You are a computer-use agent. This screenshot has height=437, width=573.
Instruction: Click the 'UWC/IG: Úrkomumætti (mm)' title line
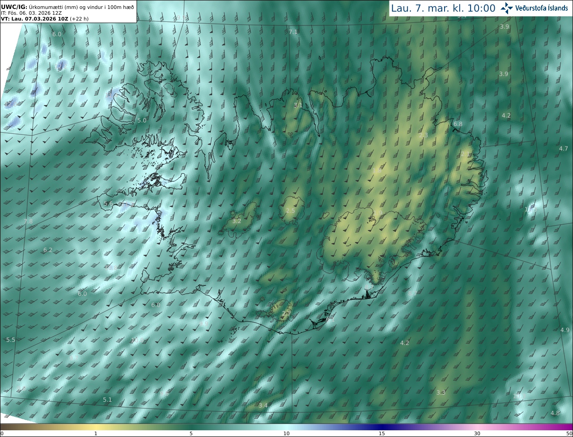click(x=67, y=7)
